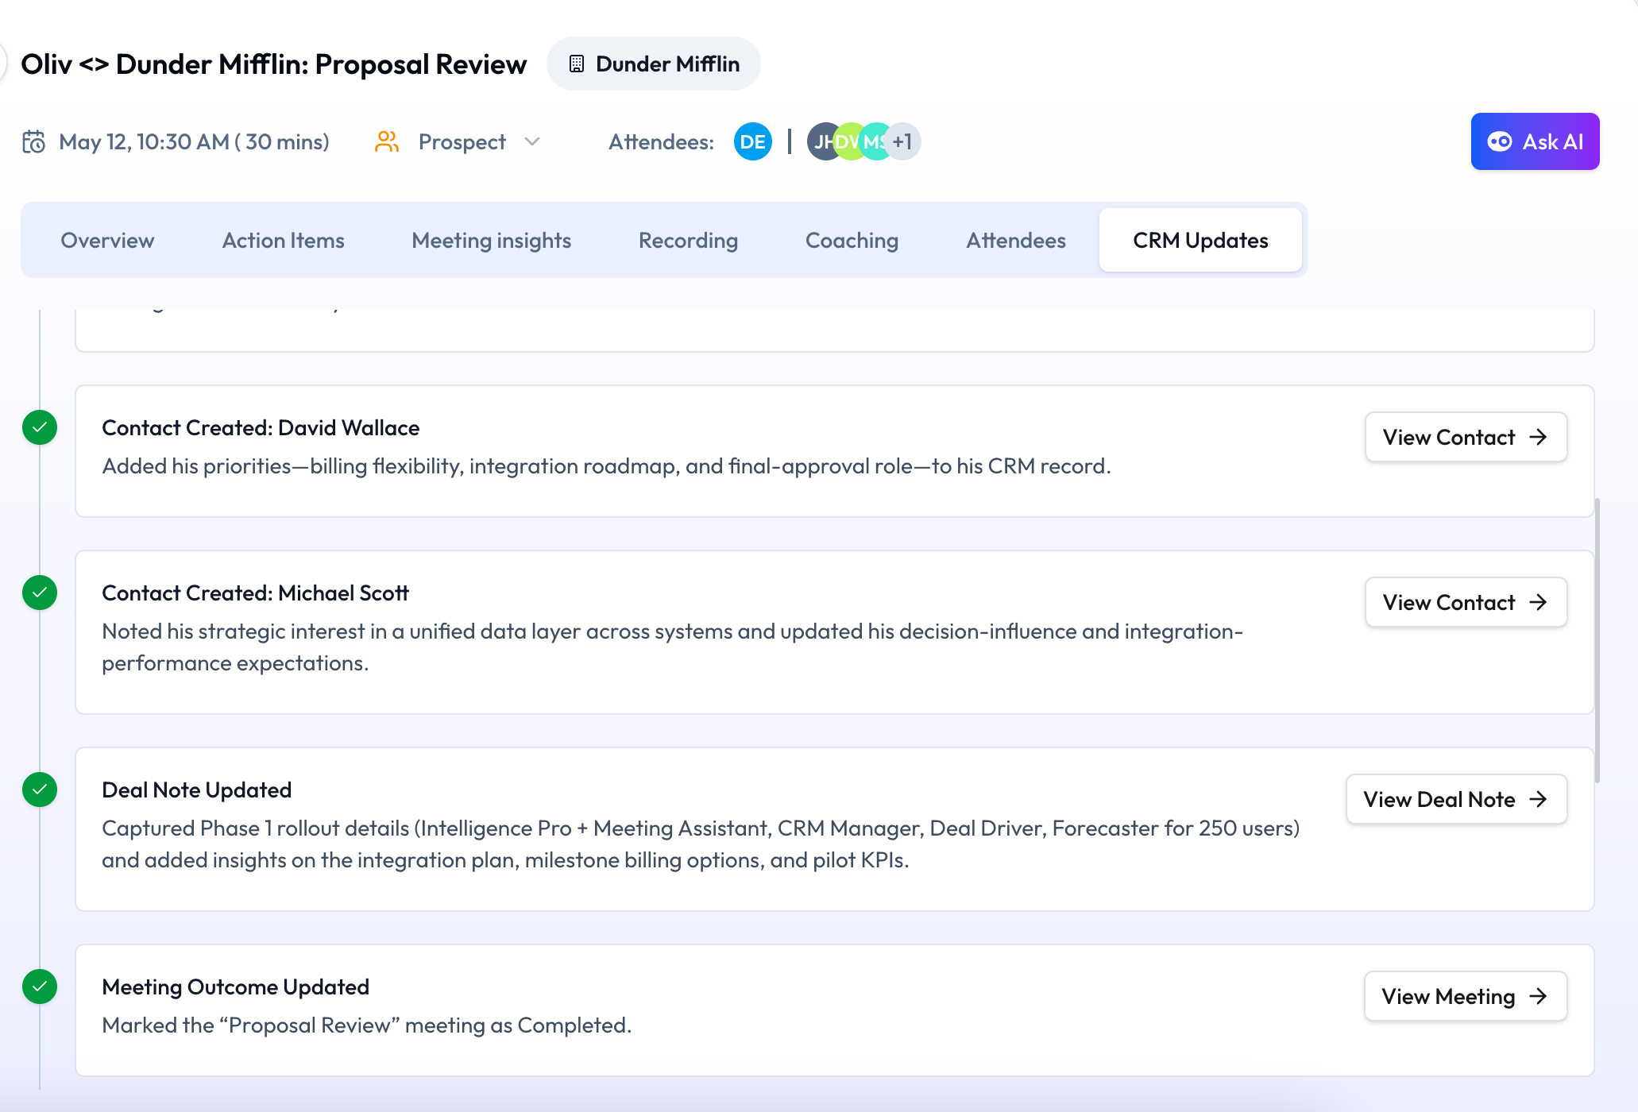Click the vertical scrollbar on right edge
The image size is (1638, 1112).
click(1597, 639)
